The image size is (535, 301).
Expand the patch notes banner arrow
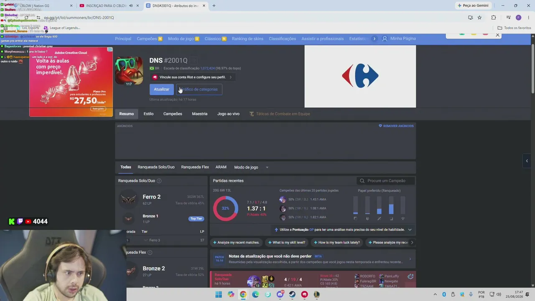point(410,259)
